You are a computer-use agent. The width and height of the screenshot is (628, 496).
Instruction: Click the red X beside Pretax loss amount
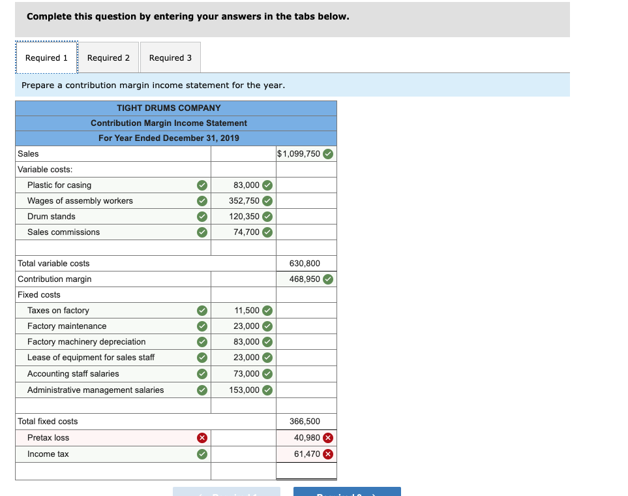point(328,438)
